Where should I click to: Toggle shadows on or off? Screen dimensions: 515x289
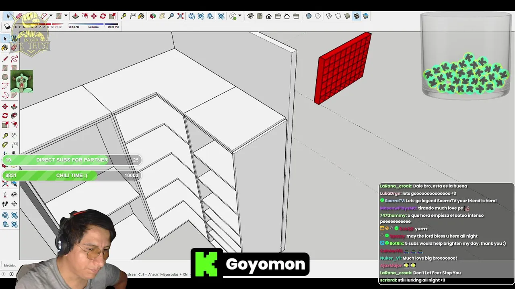pos(7,26)
